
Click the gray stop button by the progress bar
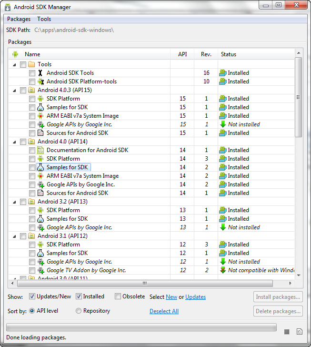287,332
